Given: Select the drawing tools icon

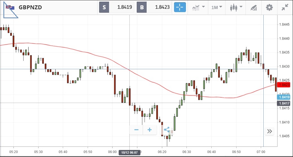Looking at the screenshot, I should [x=253, y=8].
